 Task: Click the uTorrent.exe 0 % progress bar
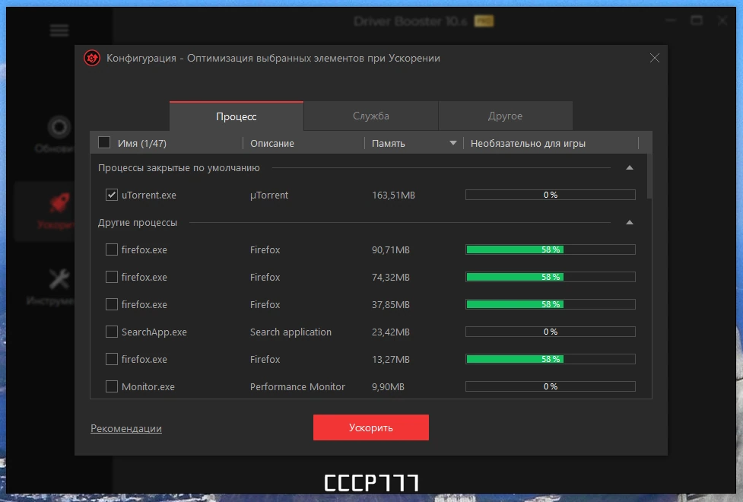tap(550, 195)
